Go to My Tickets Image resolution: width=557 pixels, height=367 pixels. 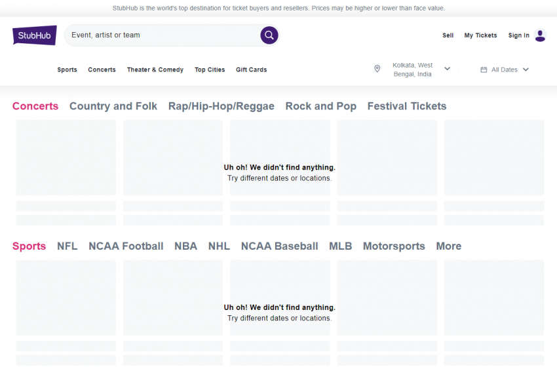(480, 35)
